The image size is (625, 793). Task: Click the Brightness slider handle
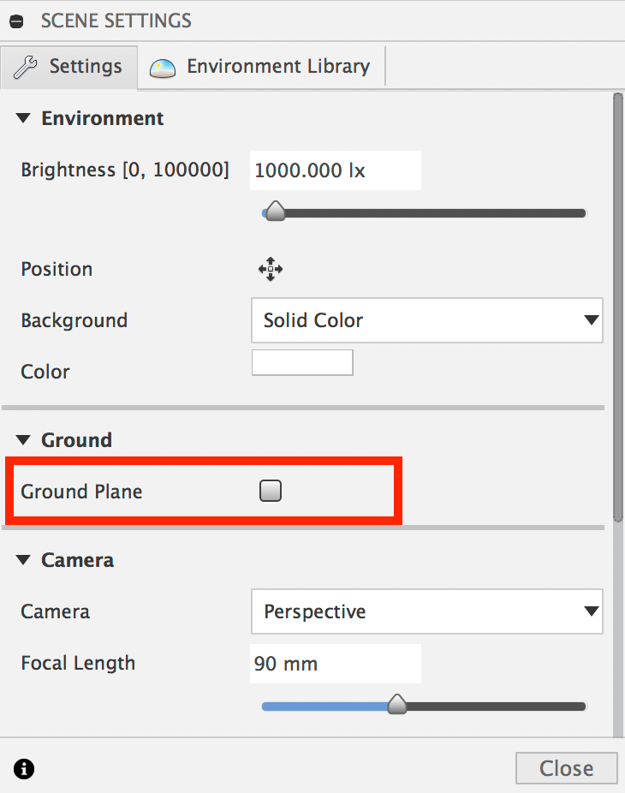coord(275,212)
